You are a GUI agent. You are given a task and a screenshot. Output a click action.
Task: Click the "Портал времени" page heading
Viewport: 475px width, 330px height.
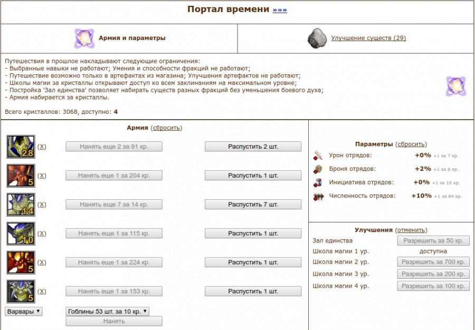coord(228,9)
